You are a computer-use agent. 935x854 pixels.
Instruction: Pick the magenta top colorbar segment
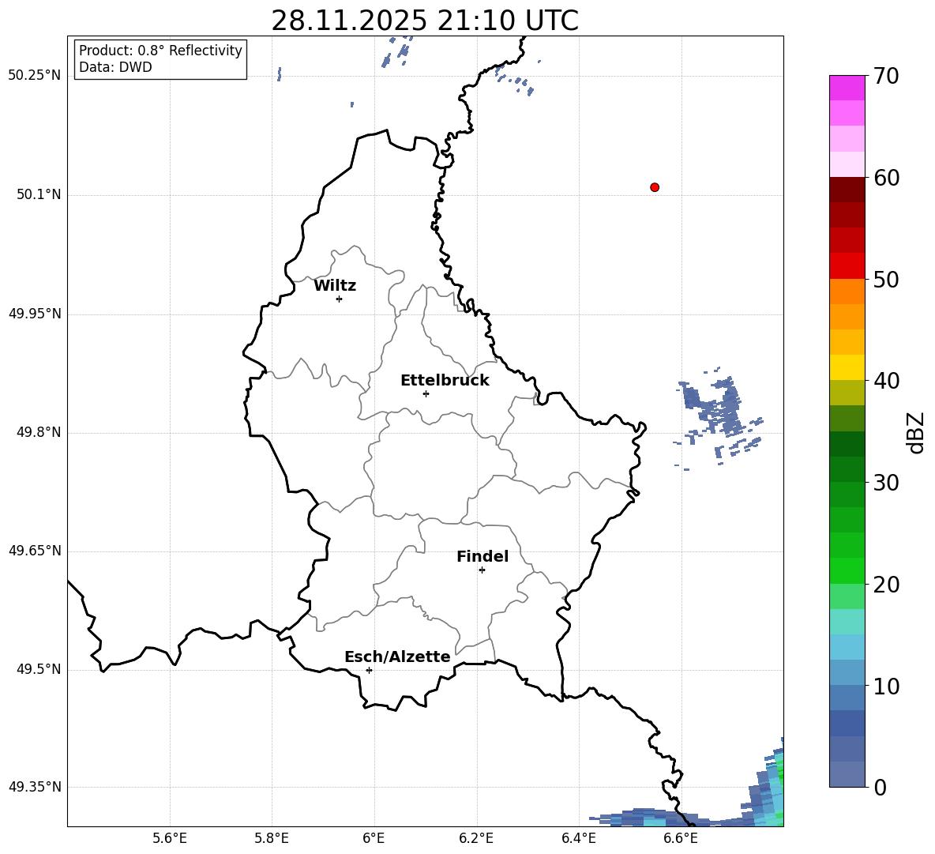click(x=847, y=88)
